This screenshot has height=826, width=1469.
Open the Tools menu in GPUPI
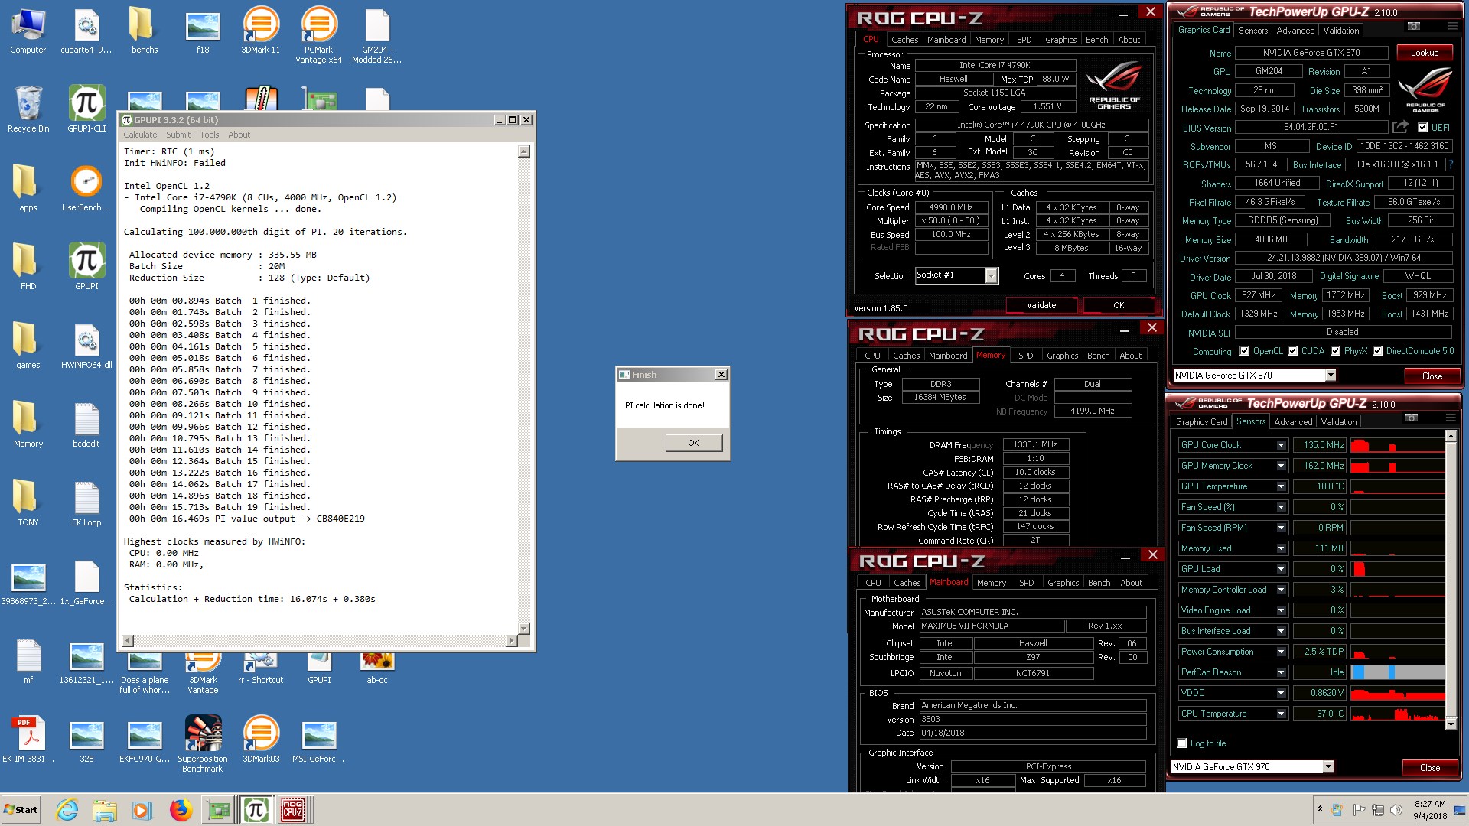coord(209,135)
